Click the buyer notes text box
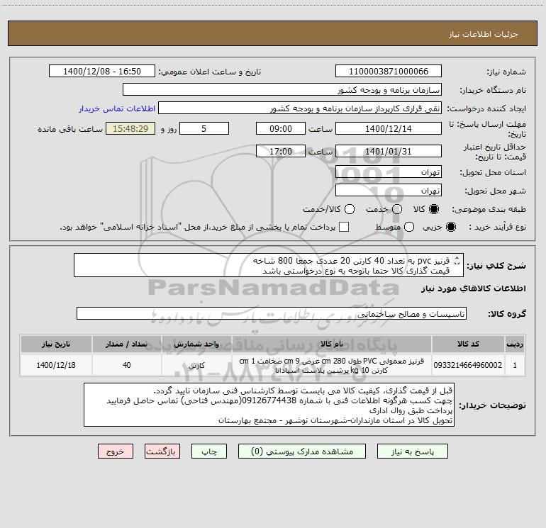This screenshot has width=546, height=528. pyautogui.click(x=269, y=405)
